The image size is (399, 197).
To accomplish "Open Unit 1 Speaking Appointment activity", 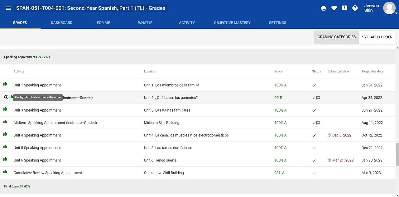I will (x=37, y=85).
